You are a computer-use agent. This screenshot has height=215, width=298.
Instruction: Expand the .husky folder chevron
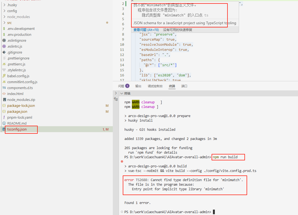(x=4, y=5)
